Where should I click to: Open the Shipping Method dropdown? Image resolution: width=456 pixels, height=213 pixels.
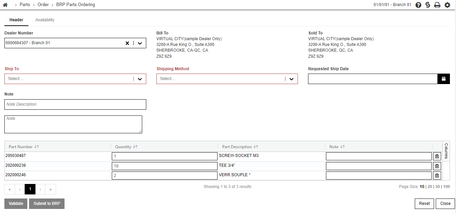point(227,79)
